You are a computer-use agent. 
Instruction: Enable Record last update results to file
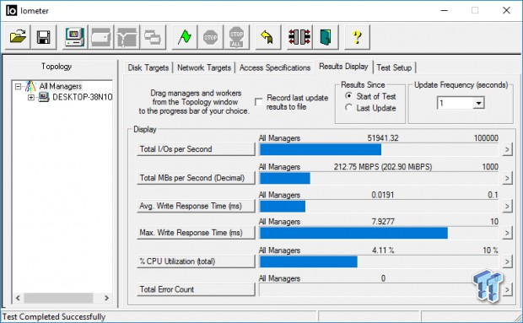coord(258,102)
